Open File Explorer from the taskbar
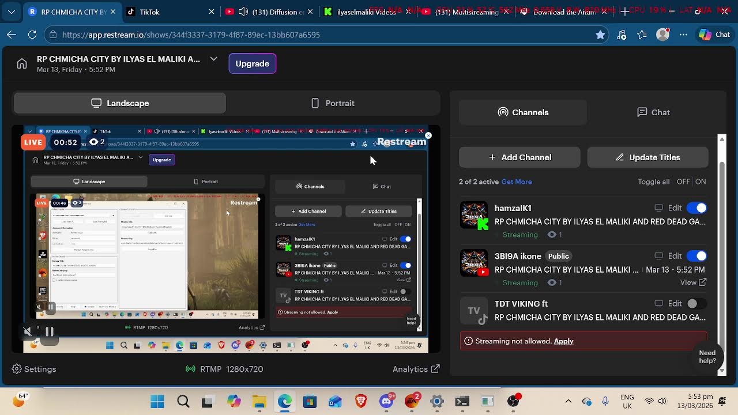The width and height of the screenshot is (738, 415). point(259,401)
